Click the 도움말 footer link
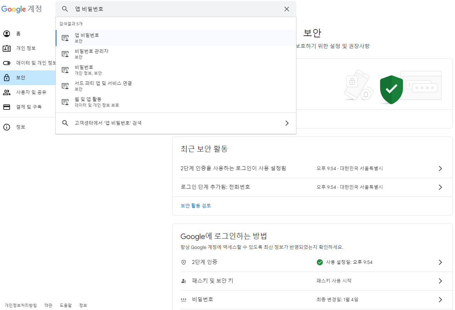 pos(66,305)
